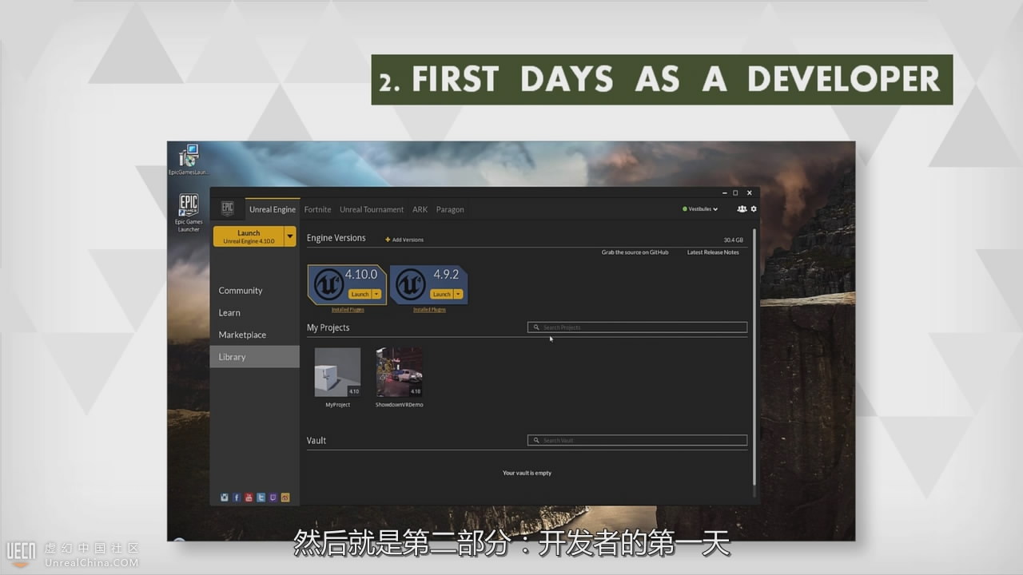Click the My Projects heading

(328, 327)
